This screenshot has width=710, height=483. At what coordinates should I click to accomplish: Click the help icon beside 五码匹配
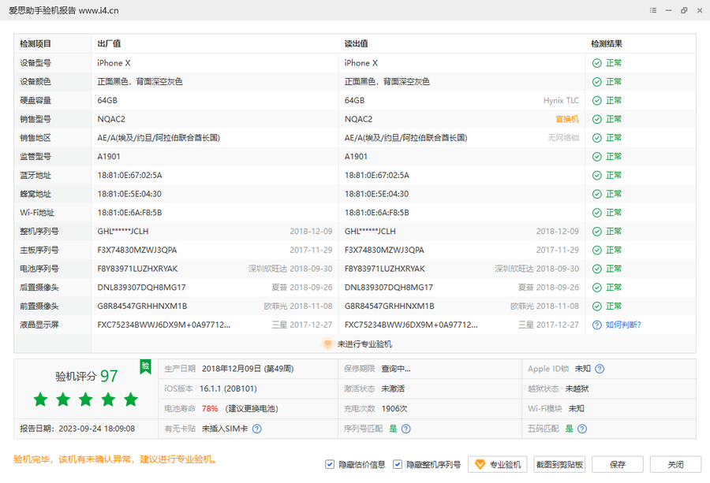click(582, 429)
